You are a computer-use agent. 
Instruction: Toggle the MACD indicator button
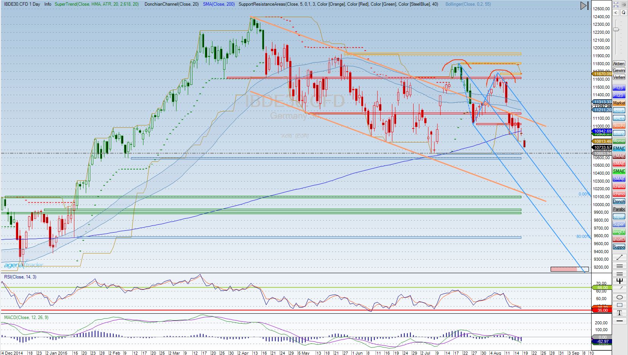619,118
